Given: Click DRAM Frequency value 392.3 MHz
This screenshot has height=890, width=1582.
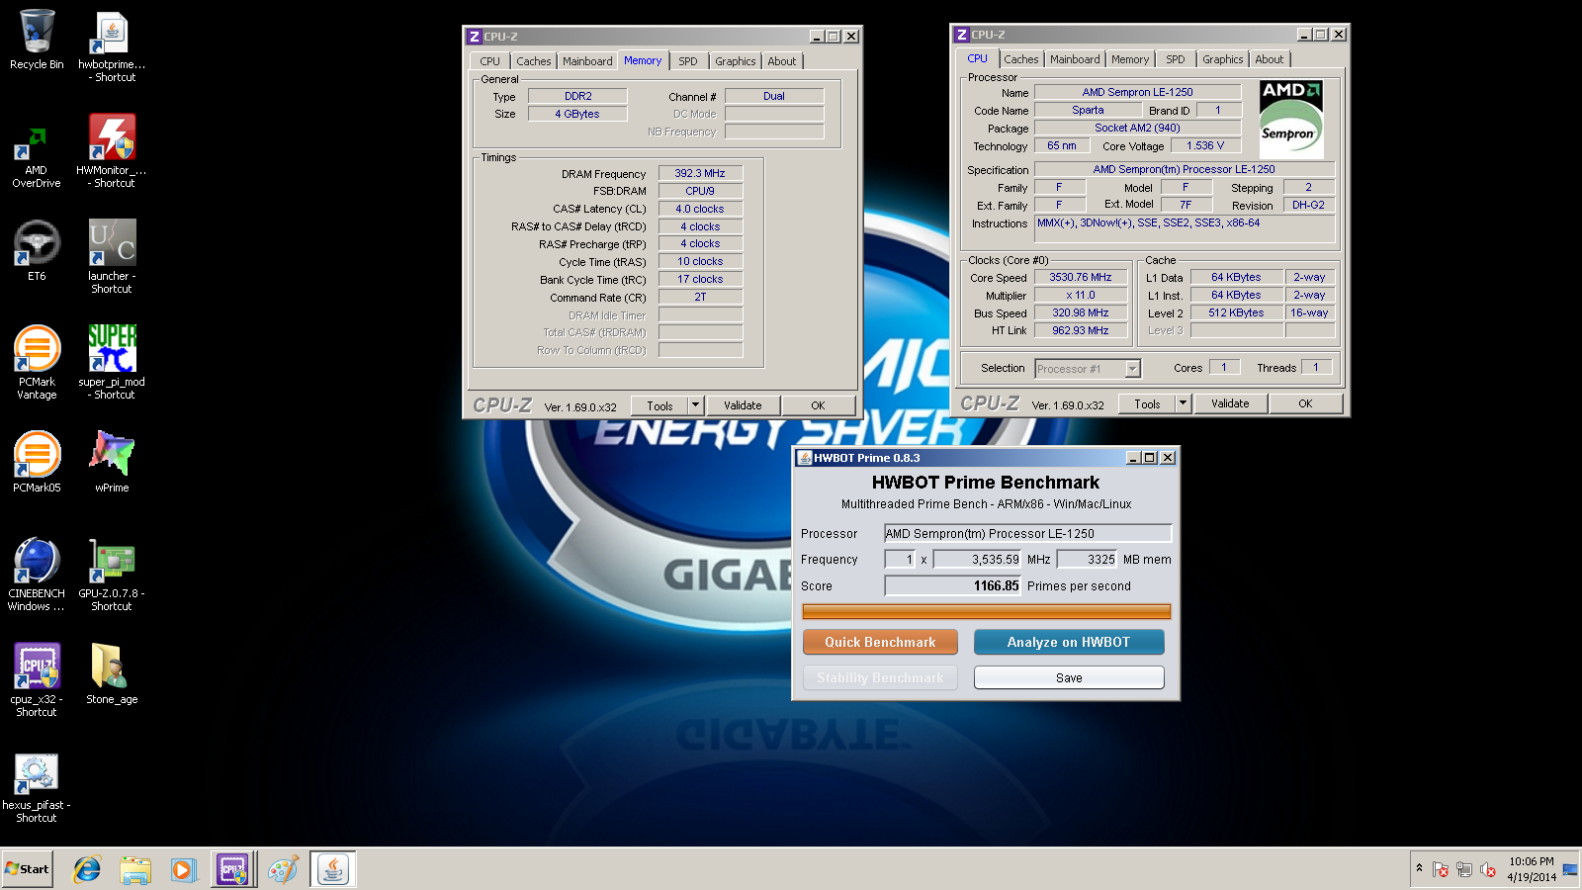Looking at the screenshot, I should (x=700, y=173).
